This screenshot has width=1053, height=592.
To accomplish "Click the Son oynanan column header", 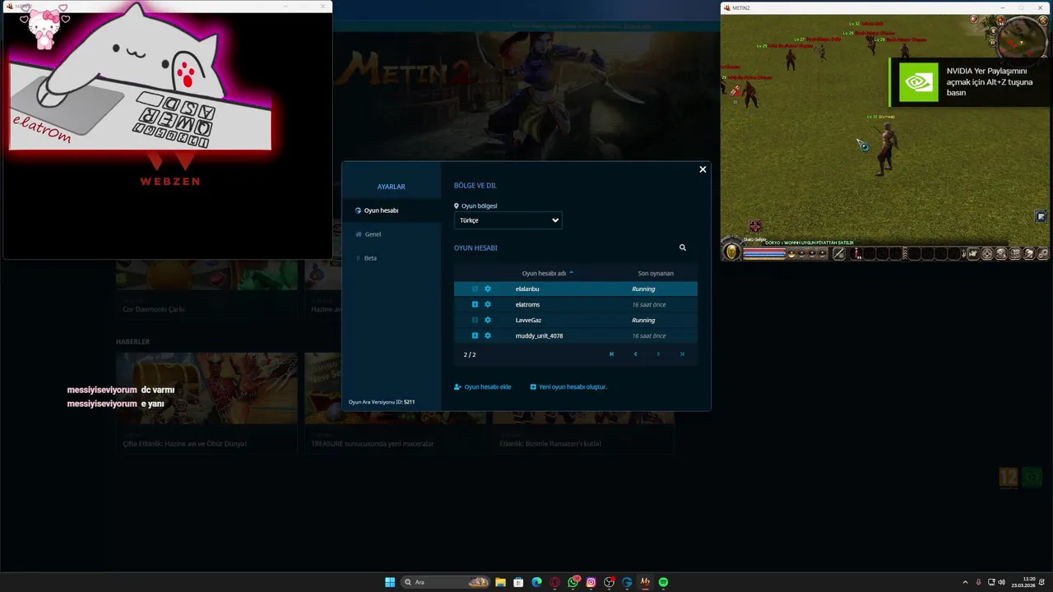I will coord(656,273).
